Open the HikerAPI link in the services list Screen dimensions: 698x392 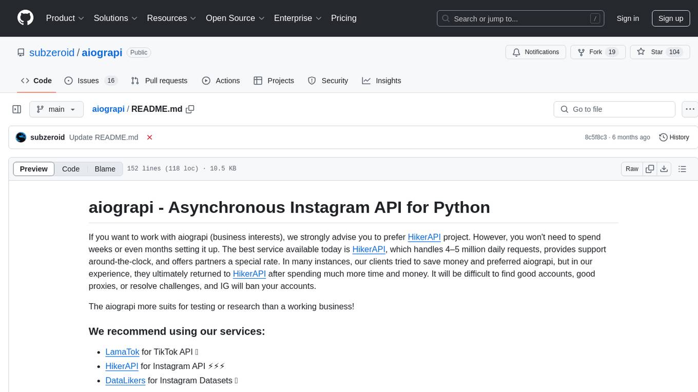click(x=122, y=366)
